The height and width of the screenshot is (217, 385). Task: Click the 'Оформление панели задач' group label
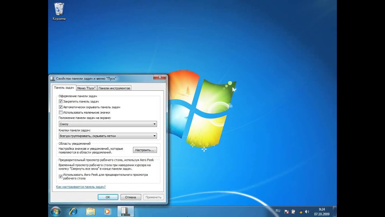pyautogui.click(x=78, y=96)
